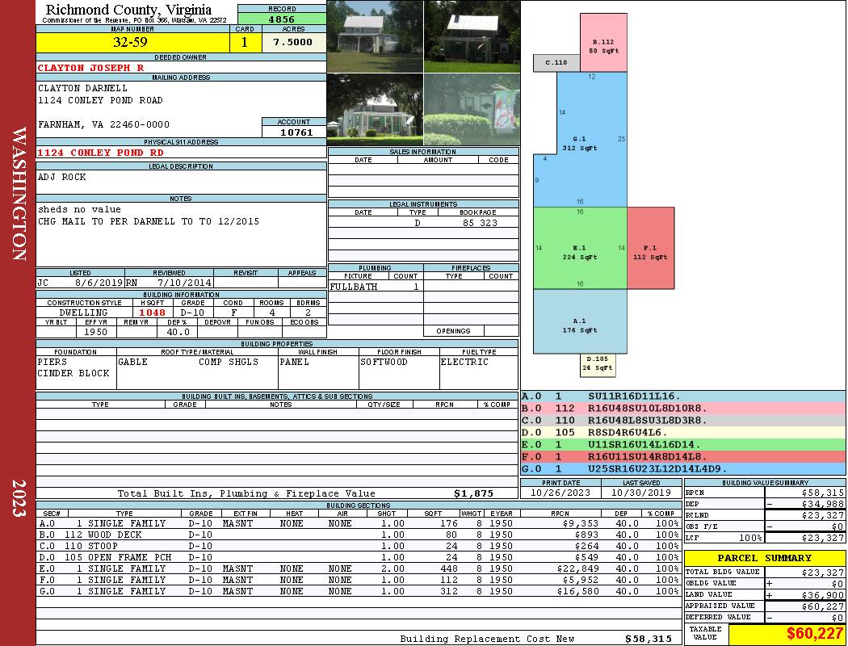Click physical address 1124 CONLEY POND RD

tap(100, 153)
